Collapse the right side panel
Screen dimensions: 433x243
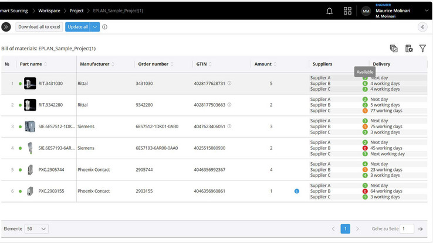[x=422, y=27]
